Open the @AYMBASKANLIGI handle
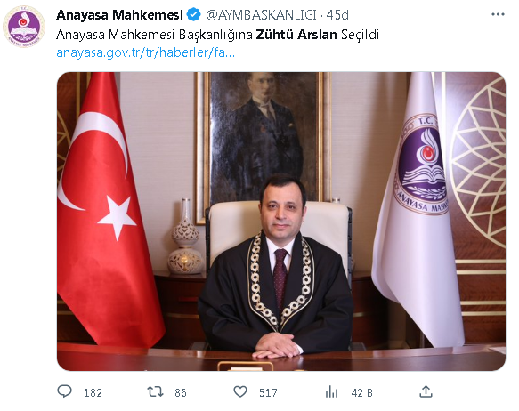This screenshot has width=519, height=411. click(x=261, y=15)
